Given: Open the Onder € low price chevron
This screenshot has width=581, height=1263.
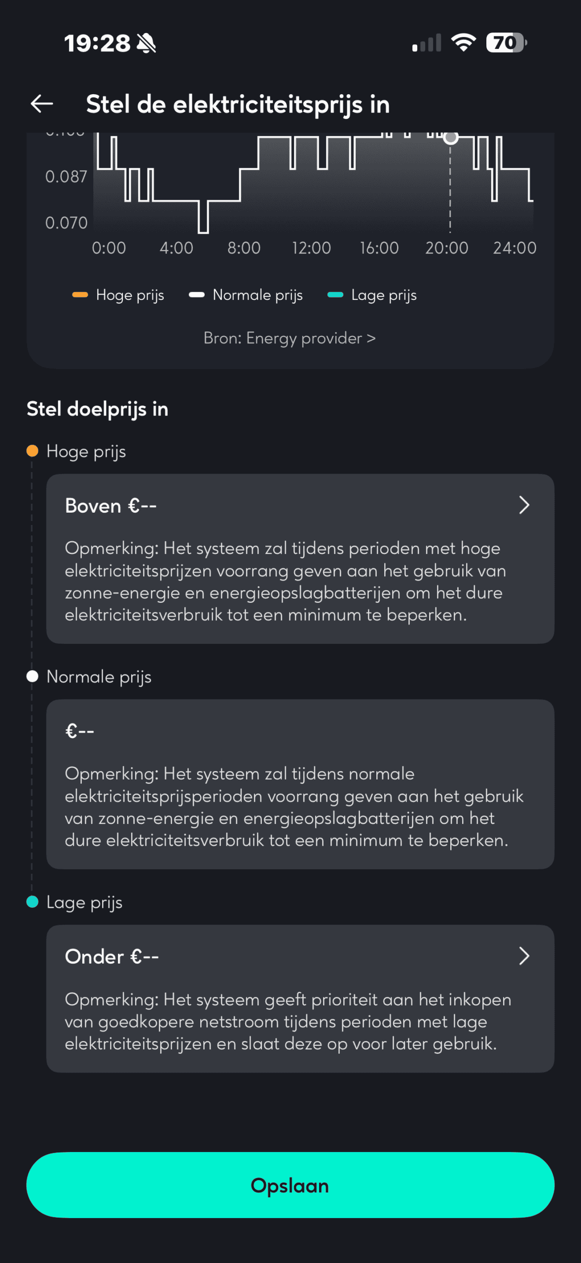Looking at the screenshot, I should coord(524,956).
